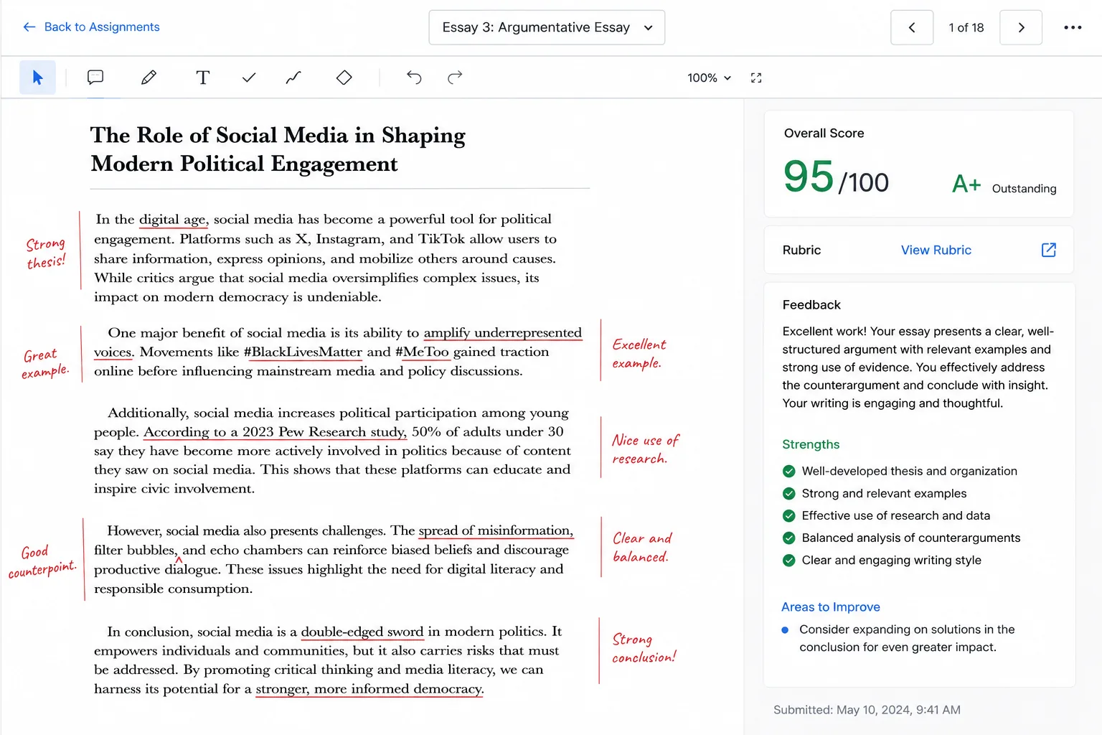1102x735 pixels.
Task: Open the 100% zoom dropdown
Action: pos(709,78)
